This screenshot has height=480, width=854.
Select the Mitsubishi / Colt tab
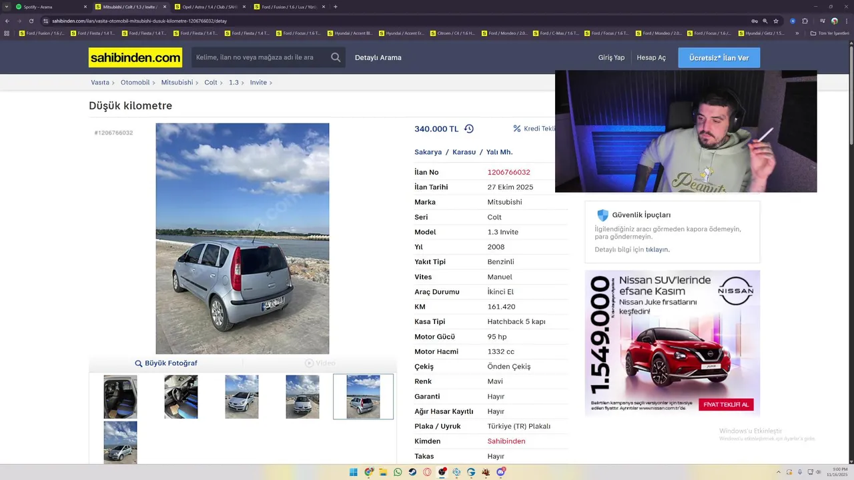[x=131, y=7]
